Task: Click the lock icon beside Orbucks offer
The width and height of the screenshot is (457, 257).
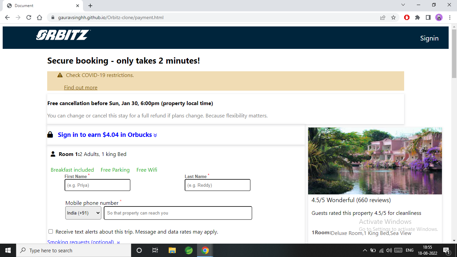Action: click(x=51, y=135)
